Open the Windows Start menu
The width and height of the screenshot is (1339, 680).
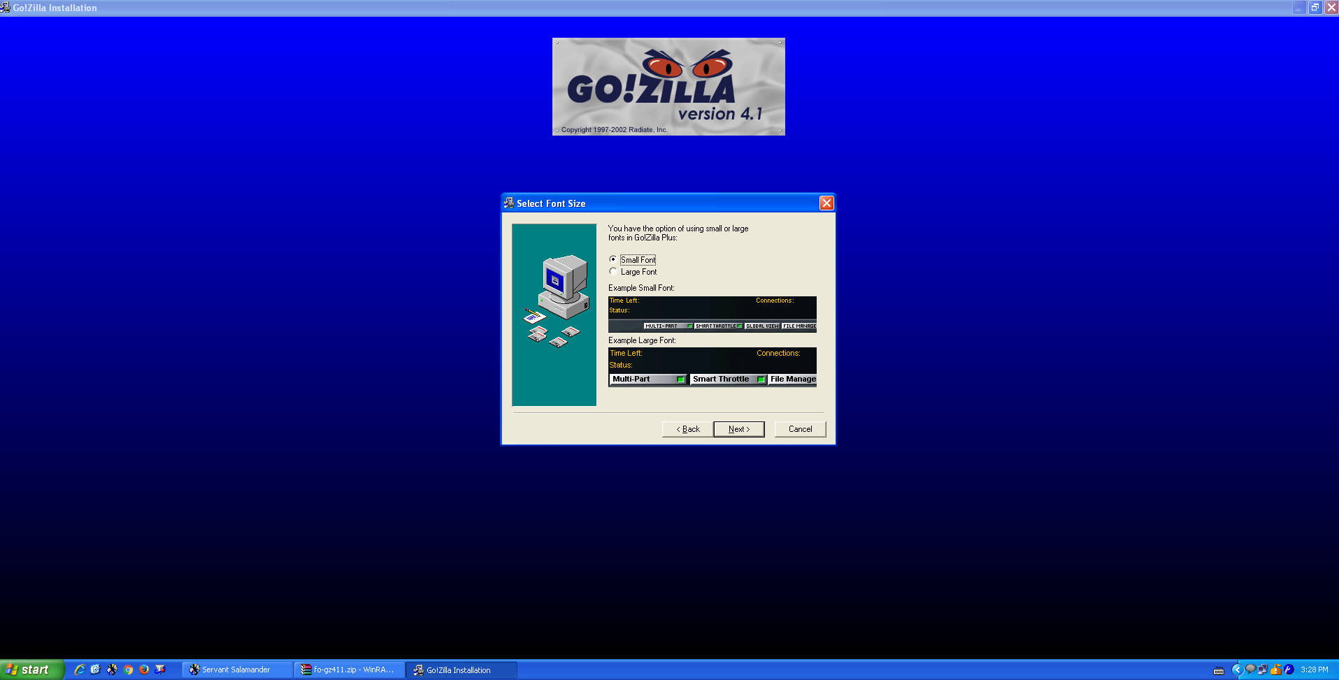point(32,670)
